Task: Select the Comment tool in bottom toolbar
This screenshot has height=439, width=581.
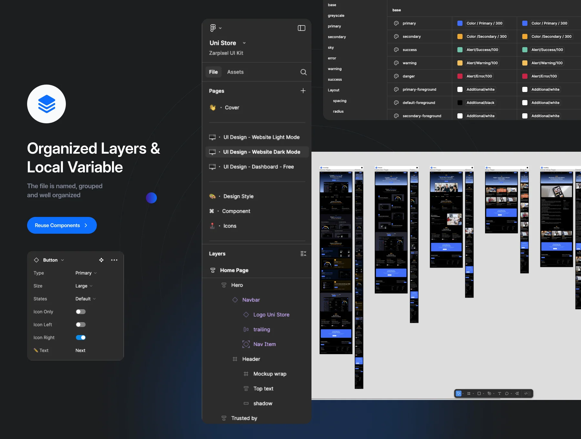Action: tap(507, 393)
